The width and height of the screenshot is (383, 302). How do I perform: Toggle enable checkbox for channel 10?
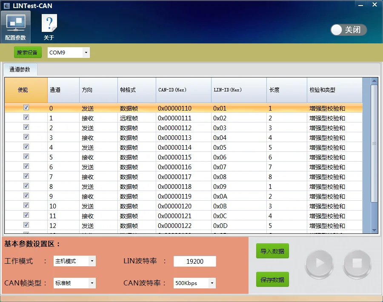(26, 206)
